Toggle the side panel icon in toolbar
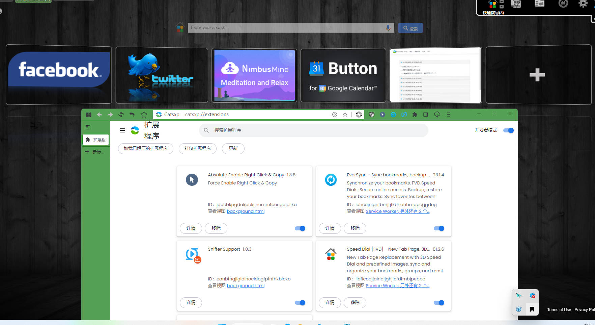 pyautogui.click(x=426, y=115)
